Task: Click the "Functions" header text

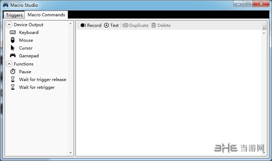Action: (23, 64)
